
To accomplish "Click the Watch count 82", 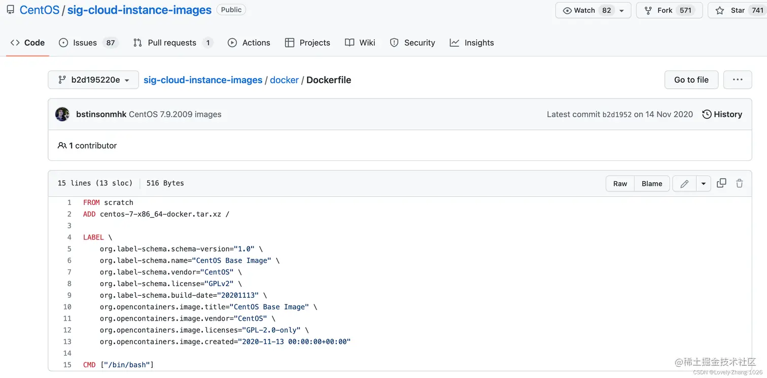I will pyautogui.click(x=606, y=10).
